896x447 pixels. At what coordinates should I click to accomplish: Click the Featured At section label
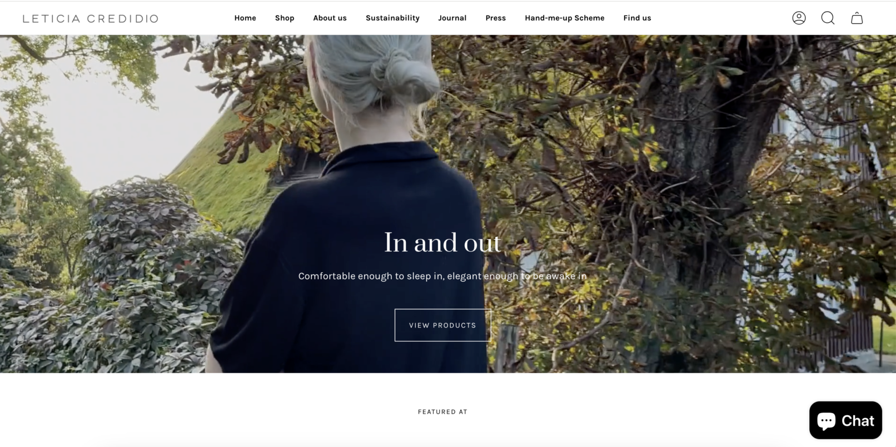(x=442, y=412)
